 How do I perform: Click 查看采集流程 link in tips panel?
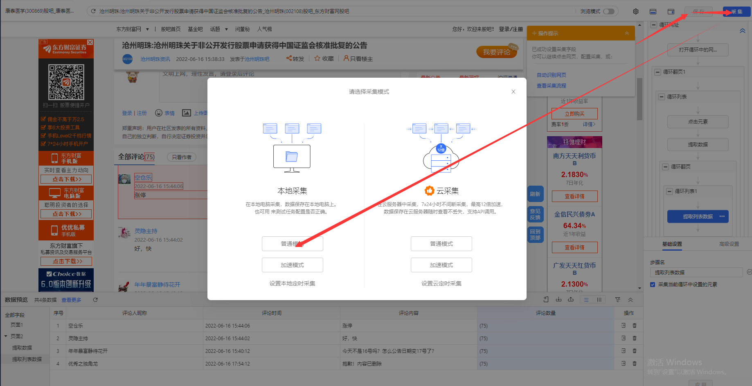coord(552,85)
